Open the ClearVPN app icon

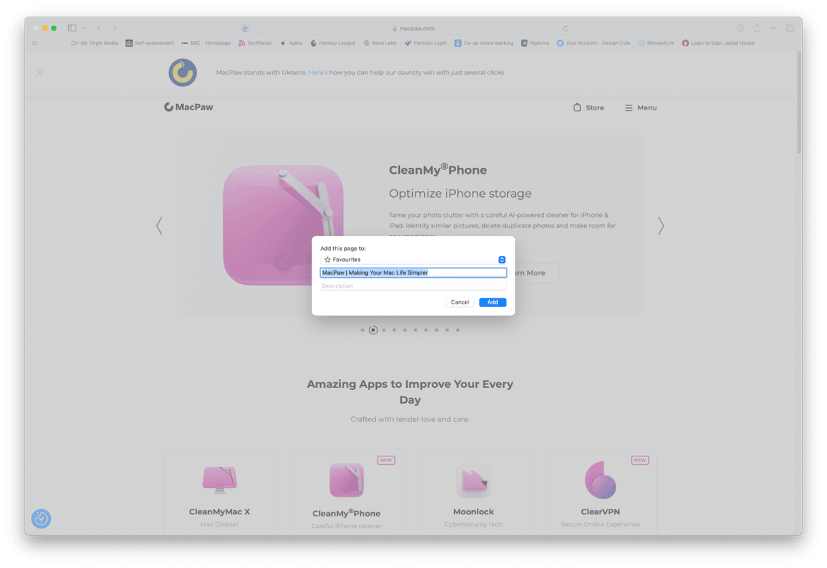[601, 480]
